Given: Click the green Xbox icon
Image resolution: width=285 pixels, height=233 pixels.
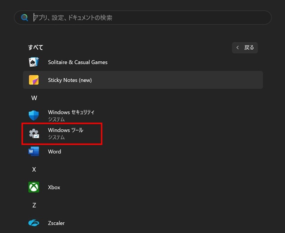Looking at the screenshot, I should click(x=34, y=187).
